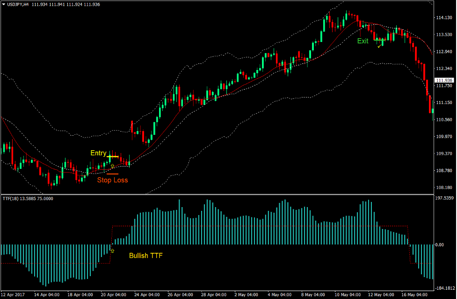Select the current price tag showing 111.936
457x299 pixels.
pyautogui.click(x=445, y=80)
